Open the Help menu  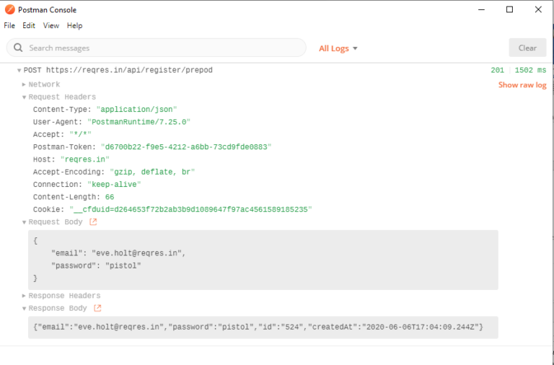tap(74, 25)
